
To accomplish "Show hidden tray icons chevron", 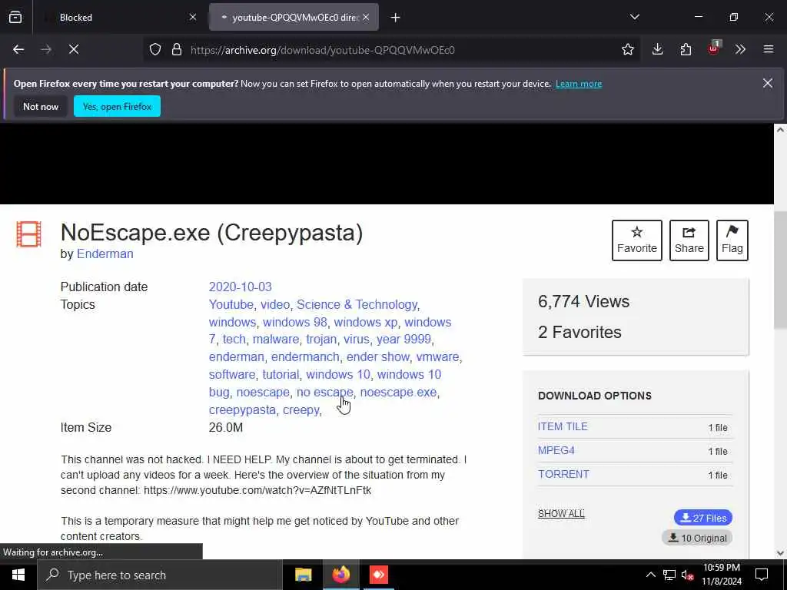I will tap(650, 575).
